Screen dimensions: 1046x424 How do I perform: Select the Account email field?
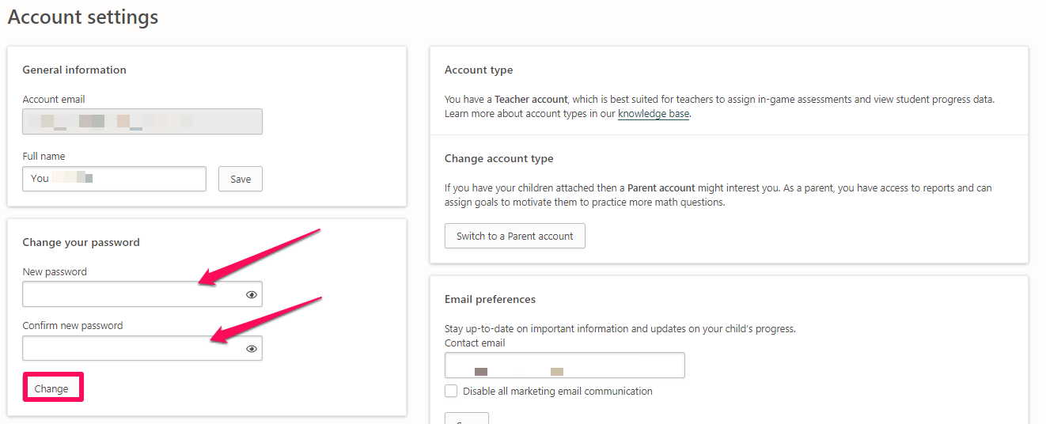coord(142,121)
